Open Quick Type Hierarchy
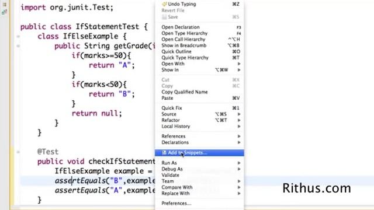Screen dimensions: 374x210 199,58
